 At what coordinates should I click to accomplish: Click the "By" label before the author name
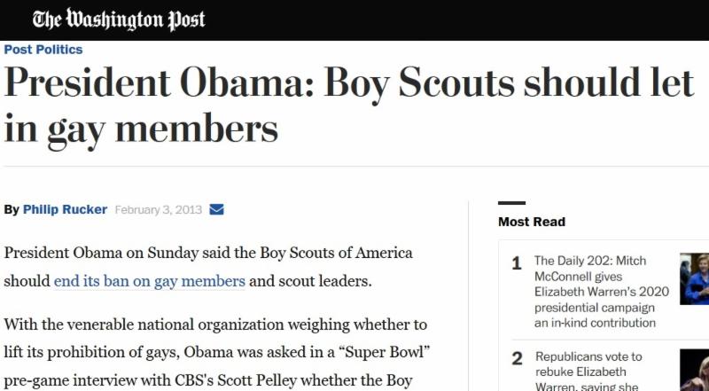12,209
